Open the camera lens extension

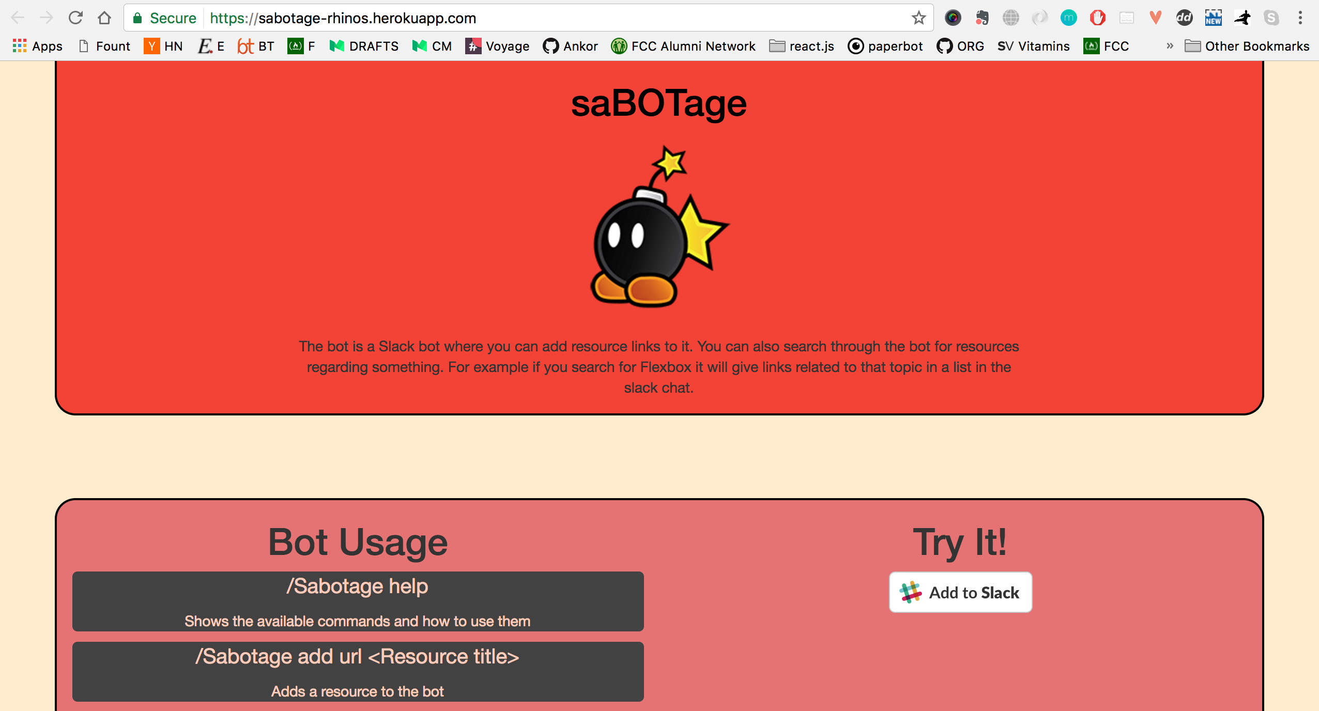[953, 18]
